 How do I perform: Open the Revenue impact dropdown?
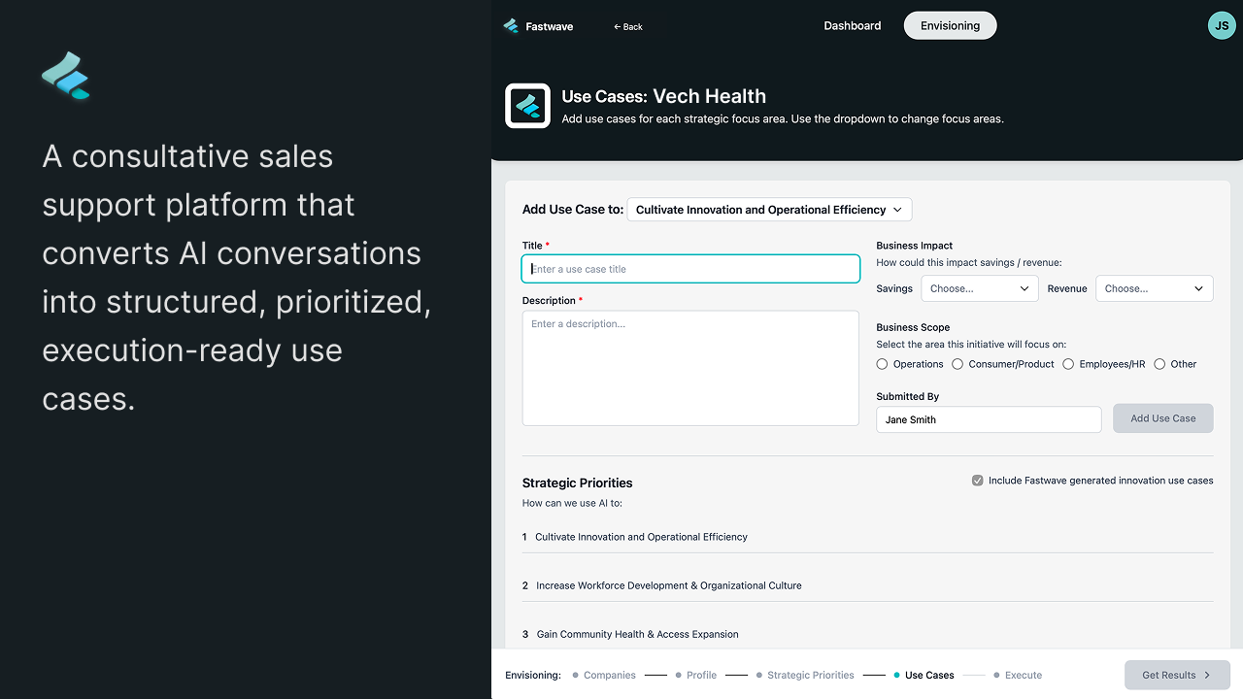(x=1154, y=288)
